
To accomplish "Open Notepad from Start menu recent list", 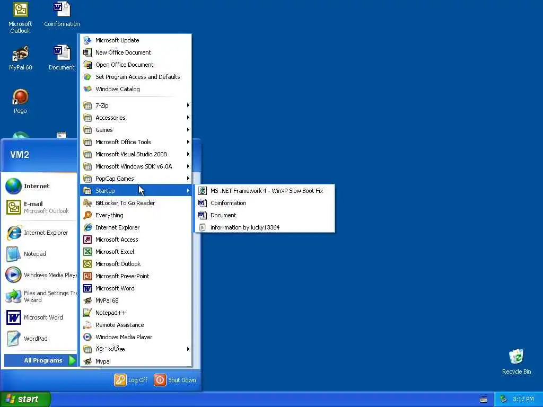I will click(x=40, y=254).
